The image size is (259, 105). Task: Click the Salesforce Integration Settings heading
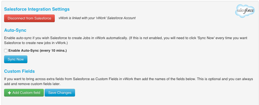(37, 9)
